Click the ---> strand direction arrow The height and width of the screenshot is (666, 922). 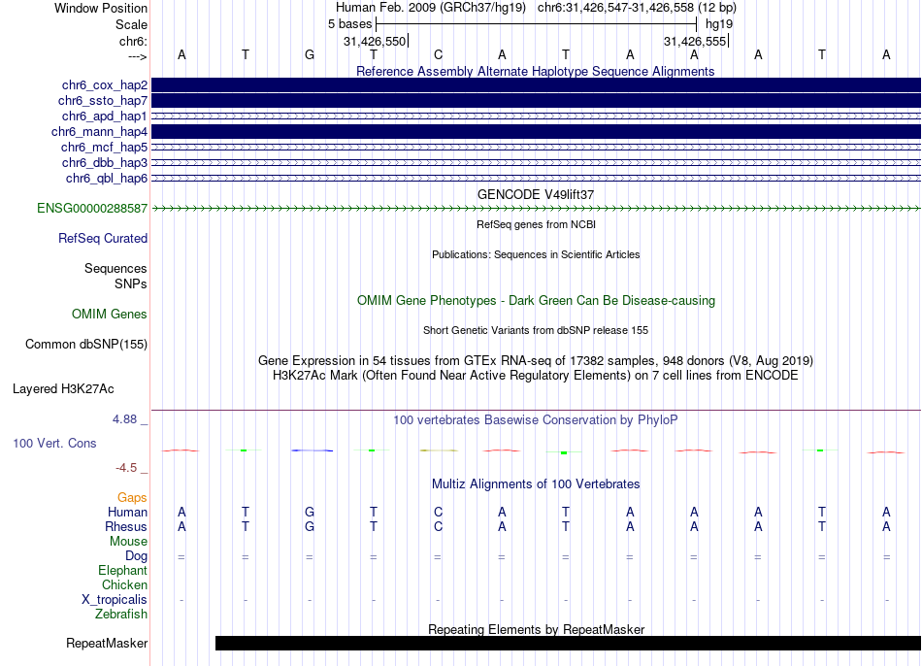click(138, 56)
